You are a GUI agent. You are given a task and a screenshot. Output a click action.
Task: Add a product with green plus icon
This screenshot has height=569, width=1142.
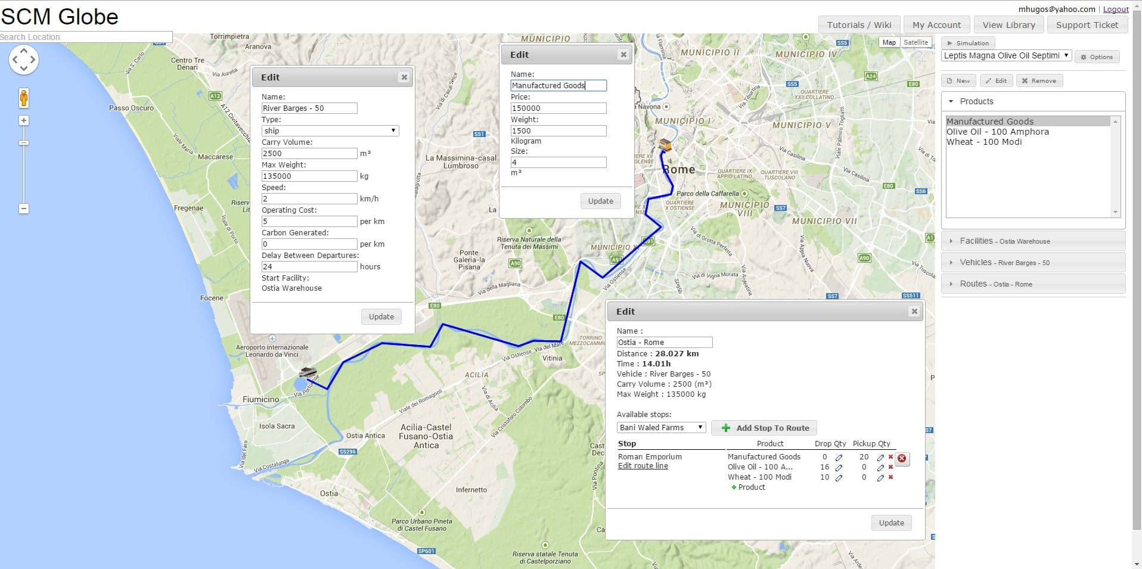[x=748, y=487]
